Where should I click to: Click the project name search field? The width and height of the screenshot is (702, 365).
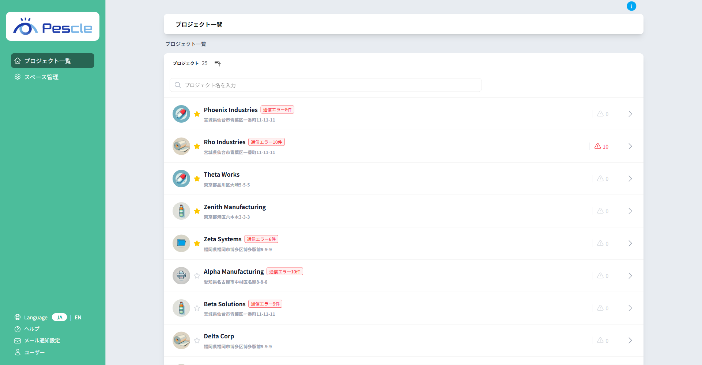pos(325,85)
